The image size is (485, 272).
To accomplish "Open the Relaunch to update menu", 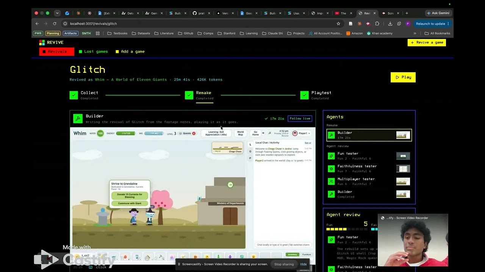I will point(432,23).
